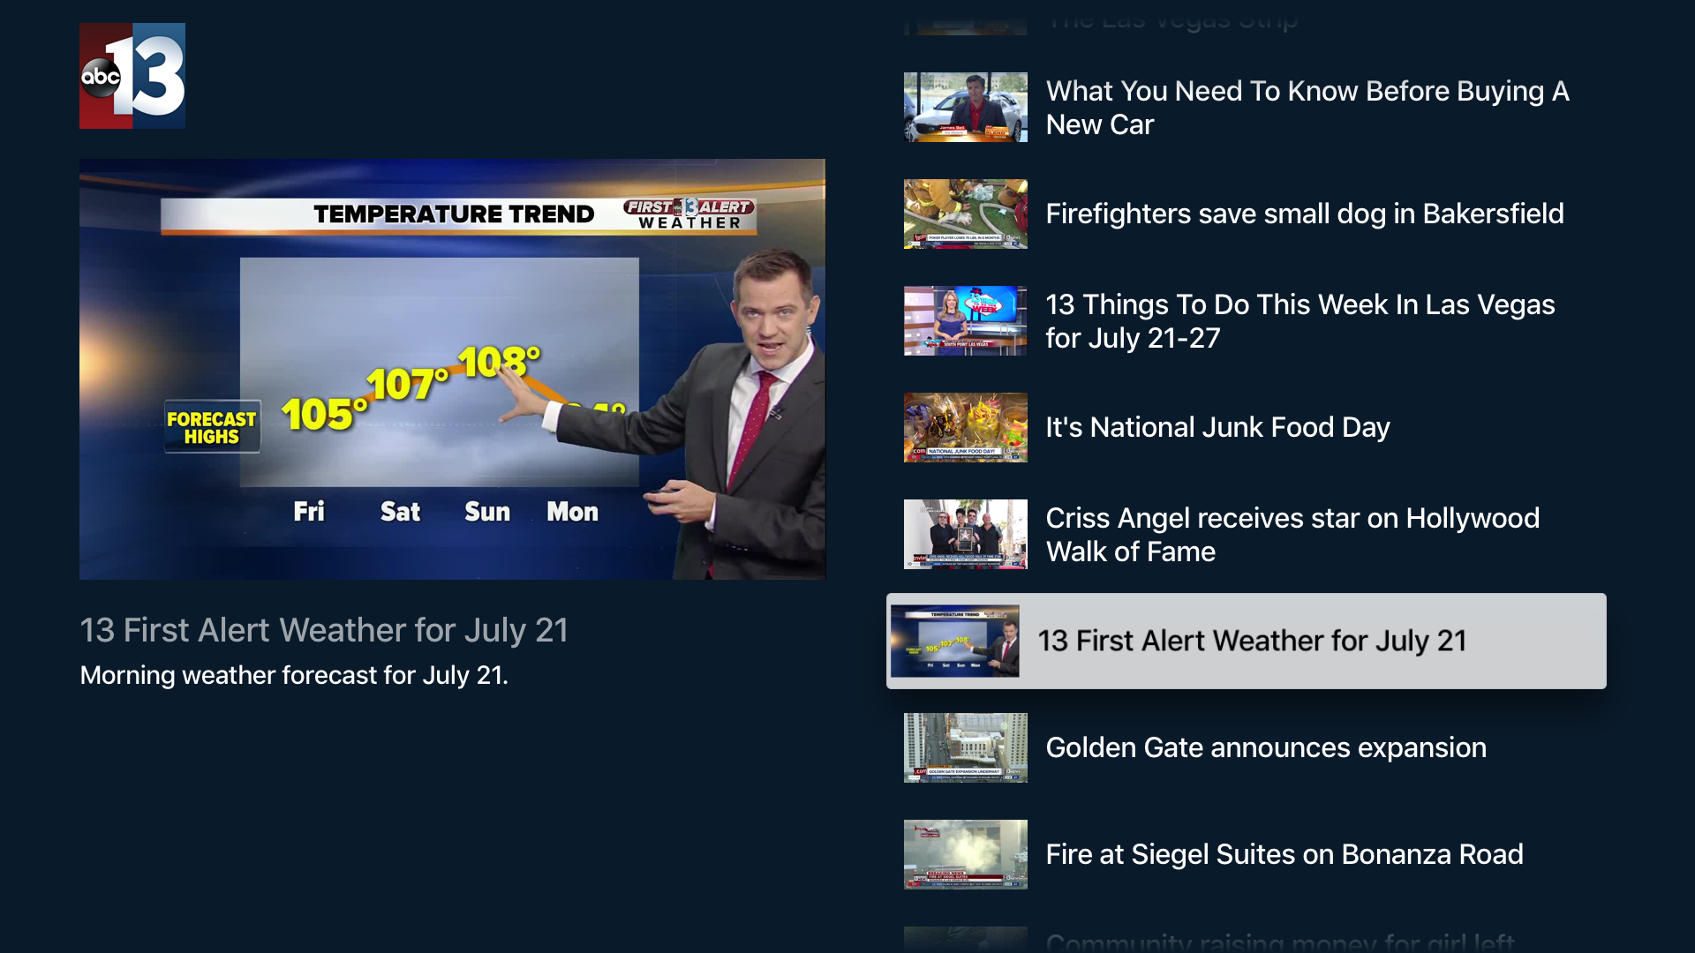Expand the temperature trend forecast details
Viewport: 1695px width, 953px height.
point(452,369)
